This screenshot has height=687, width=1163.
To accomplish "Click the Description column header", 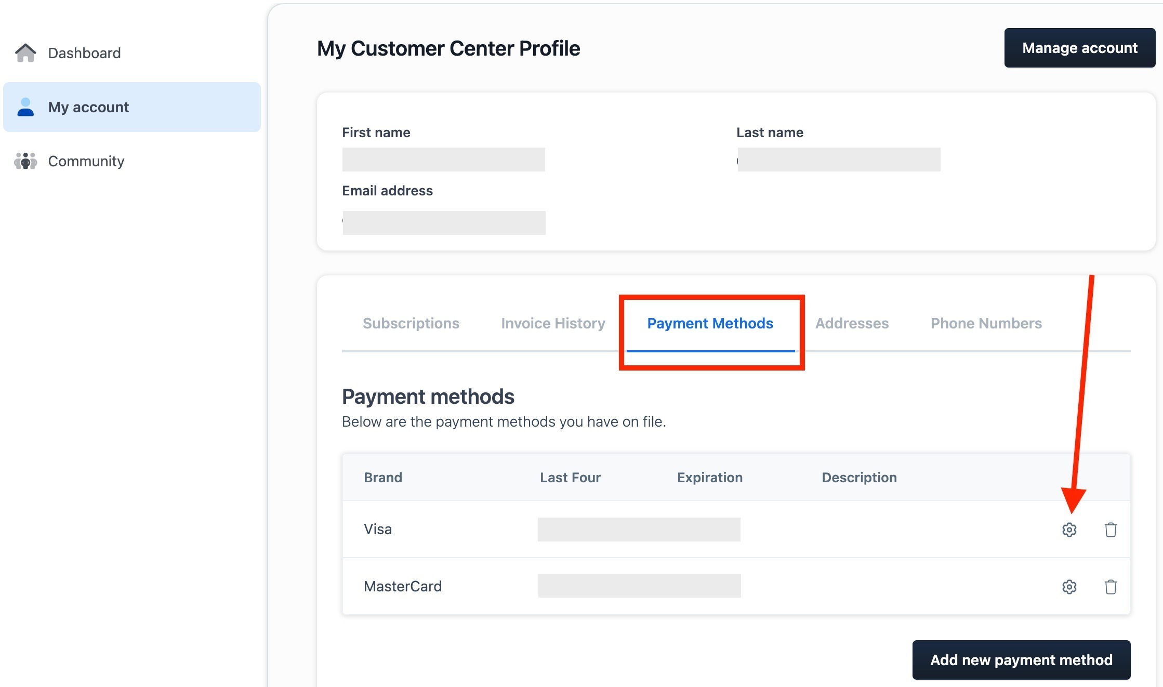I will tap(859, 478).
